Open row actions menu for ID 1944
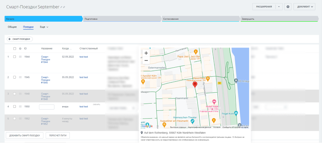 pyautogui.click(x=20, y=57)
